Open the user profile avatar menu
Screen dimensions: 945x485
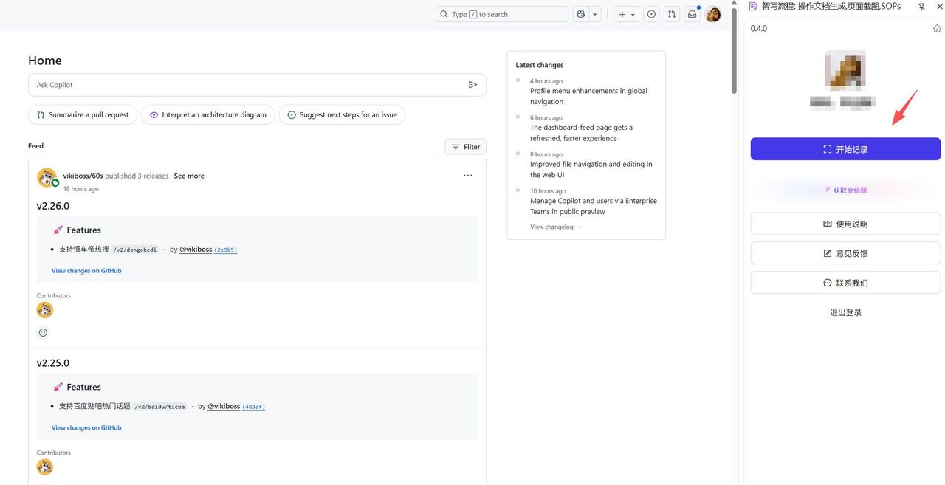(712, 14)
